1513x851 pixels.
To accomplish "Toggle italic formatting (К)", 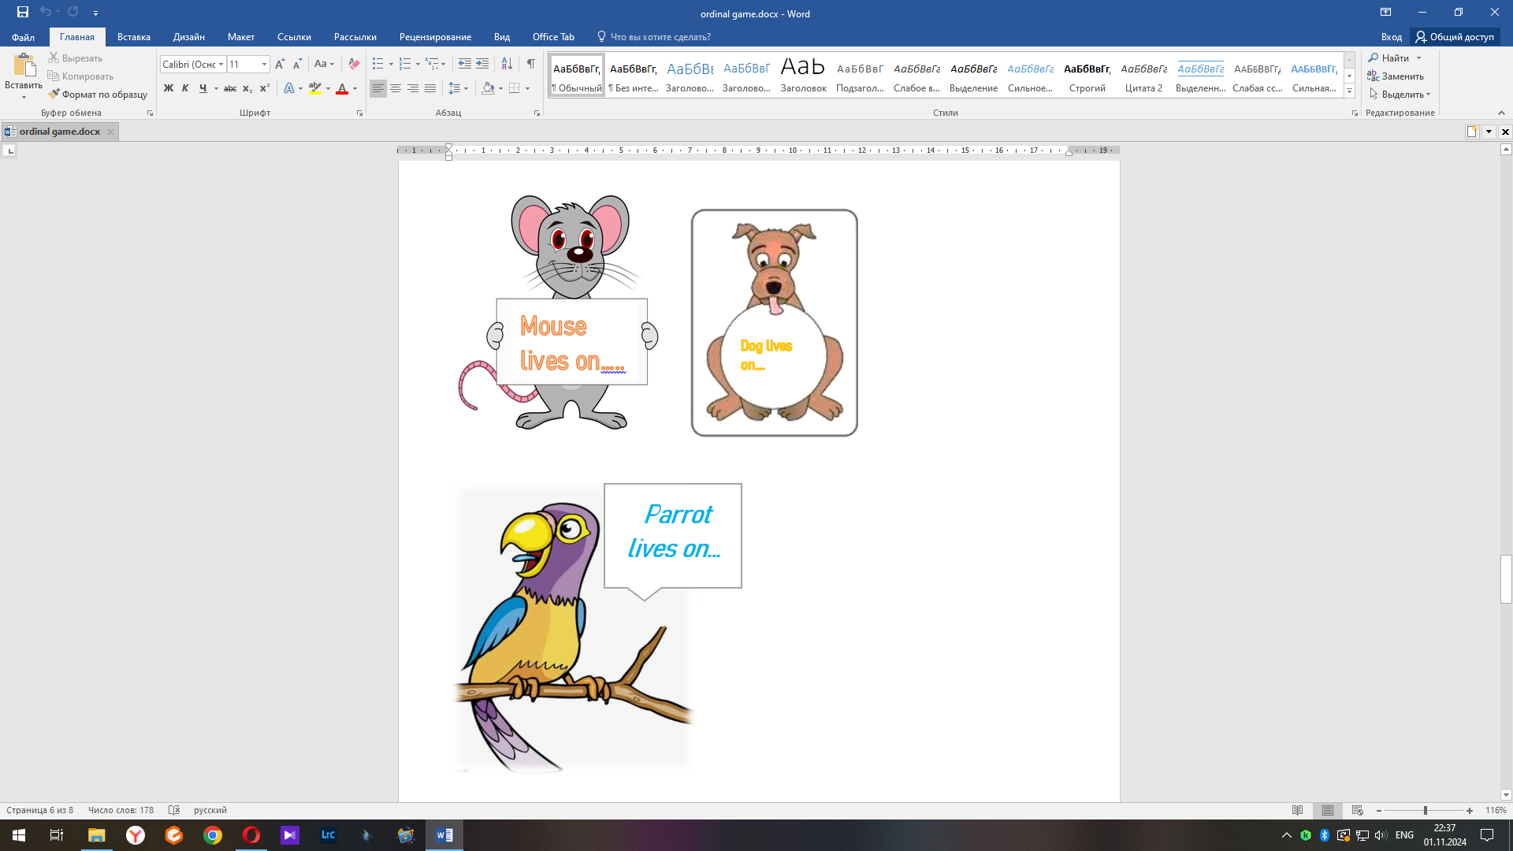I will click(185, 88).
